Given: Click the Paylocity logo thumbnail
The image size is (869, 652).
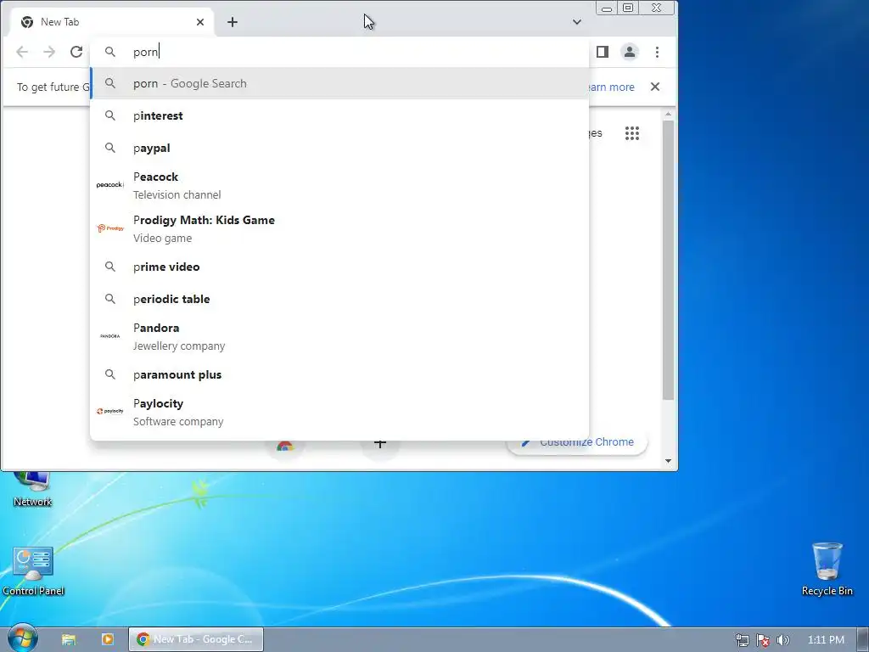Looking at the screenshot, I should pos(109,411).
